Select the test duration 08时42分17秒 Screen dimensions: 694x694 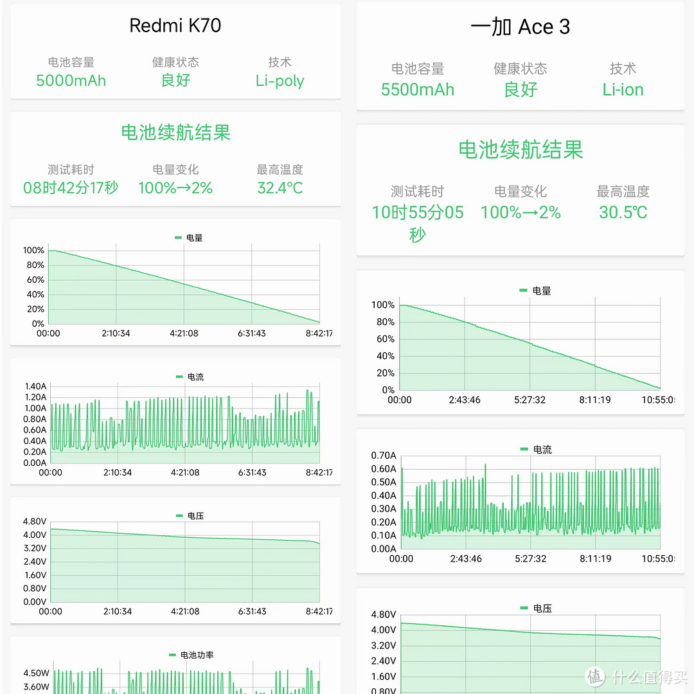tap(71, 188)
